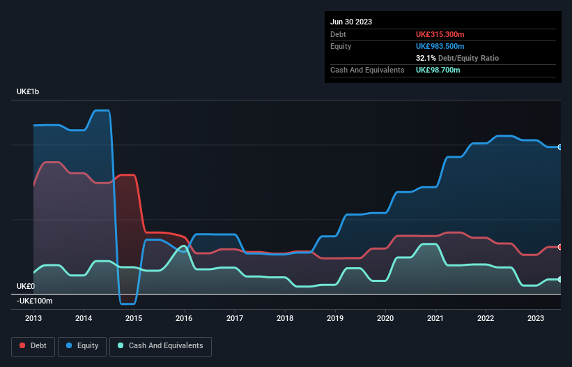Viewport: 572px width, 367px height.
Task: Click the UK£0 y-axis label
Action: [x=26, y=286]
